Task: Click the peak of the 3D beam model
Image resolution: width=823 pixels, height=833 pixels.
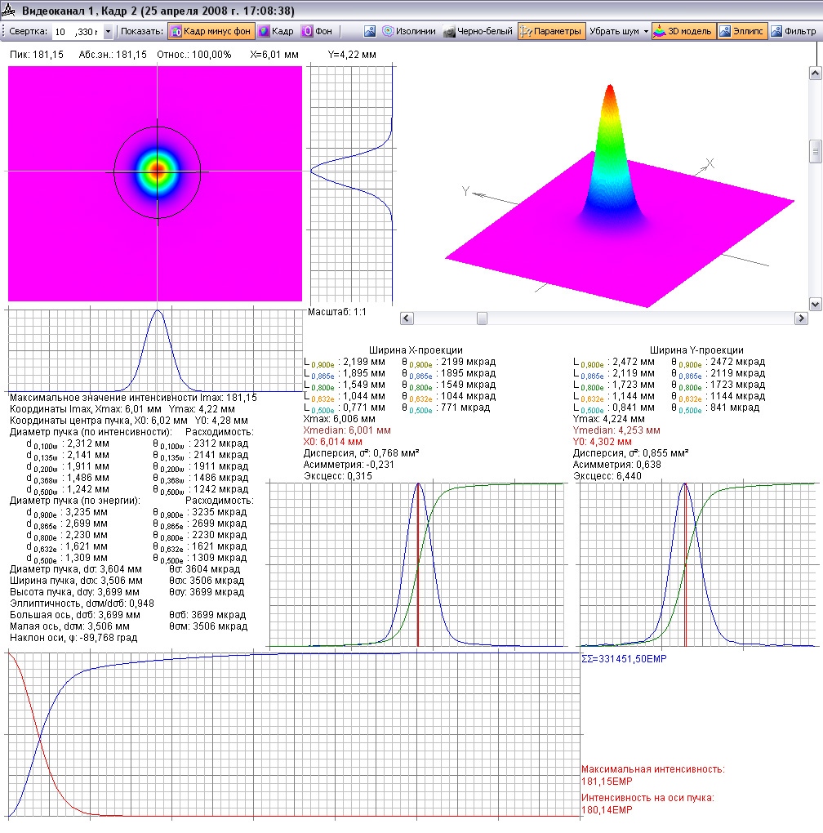Action: tap(610, 87)
